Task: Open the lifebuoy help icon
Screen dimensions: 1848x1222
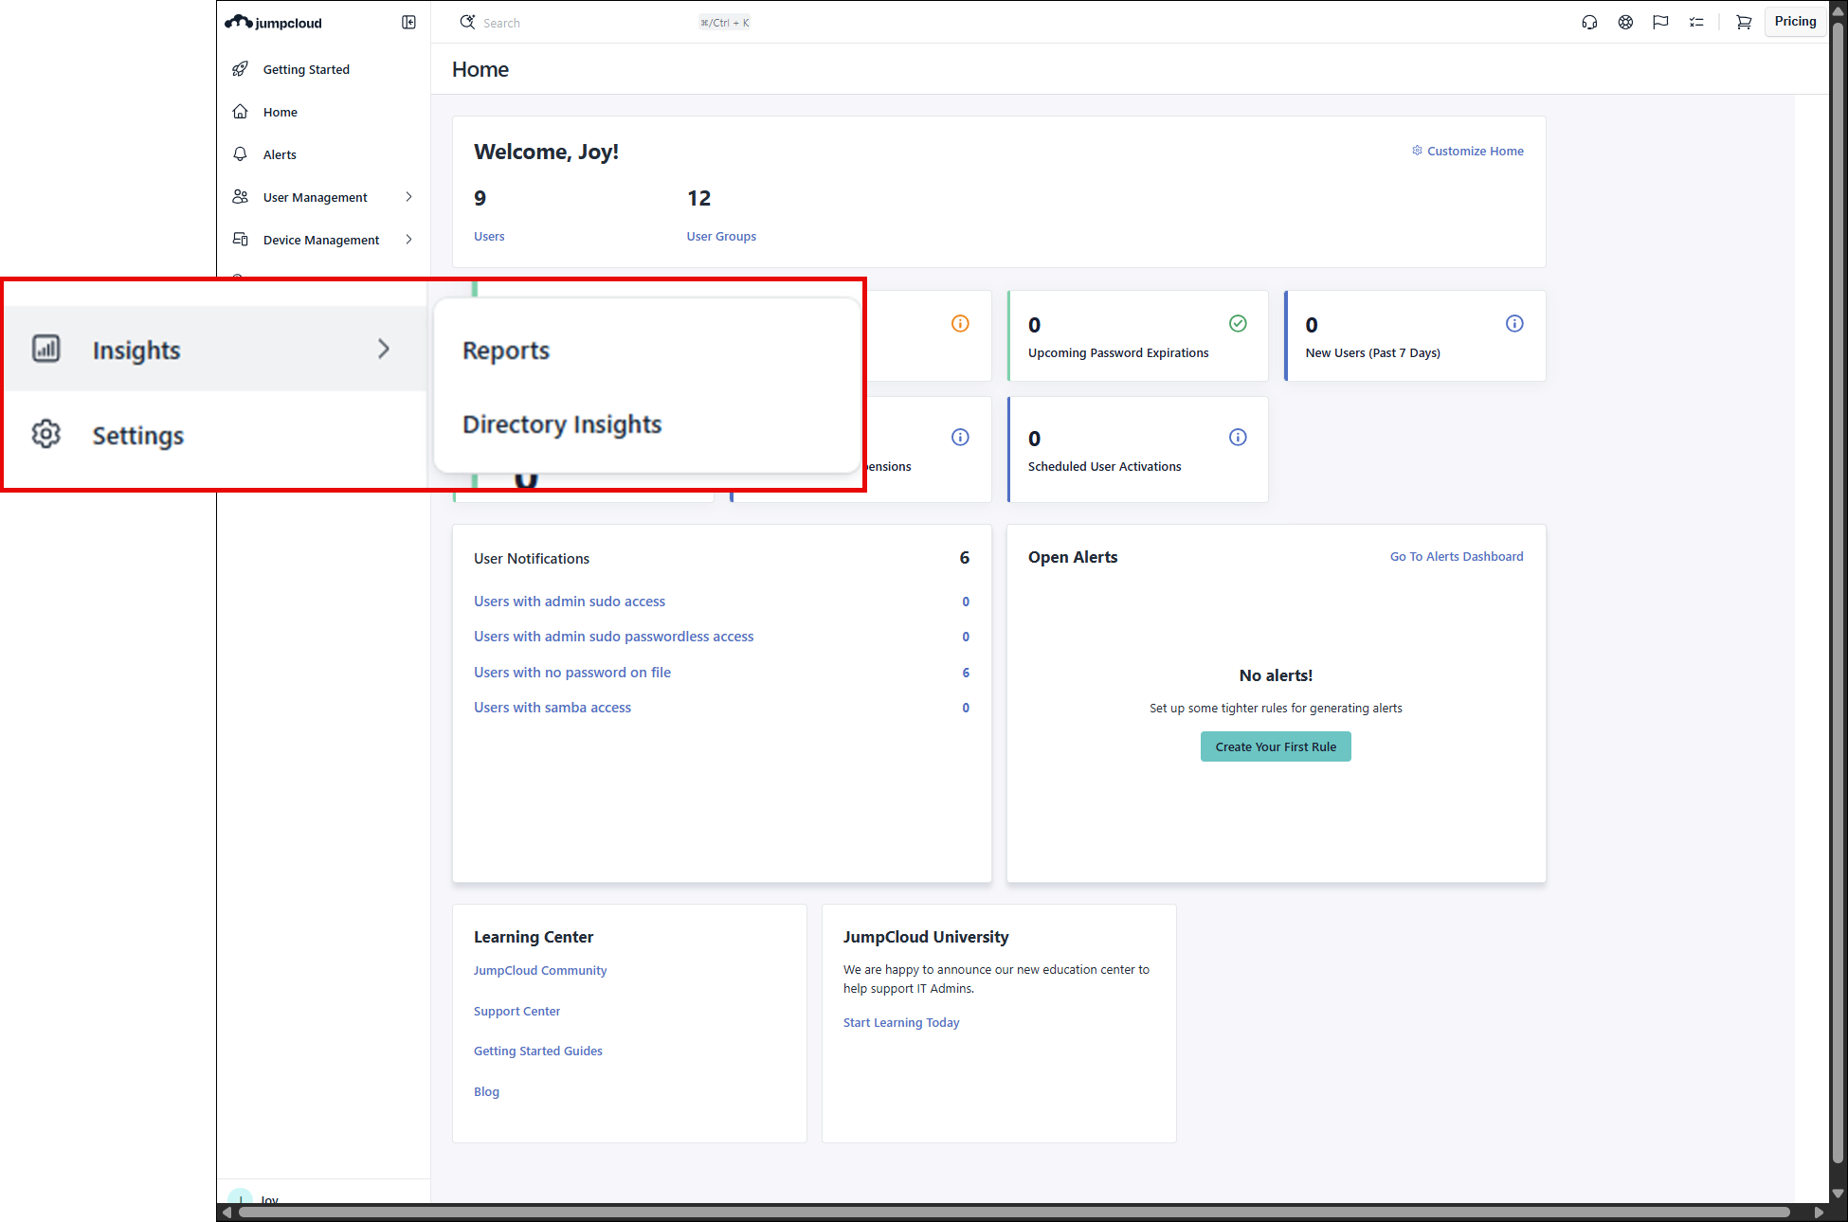Action: (1625, 23)
